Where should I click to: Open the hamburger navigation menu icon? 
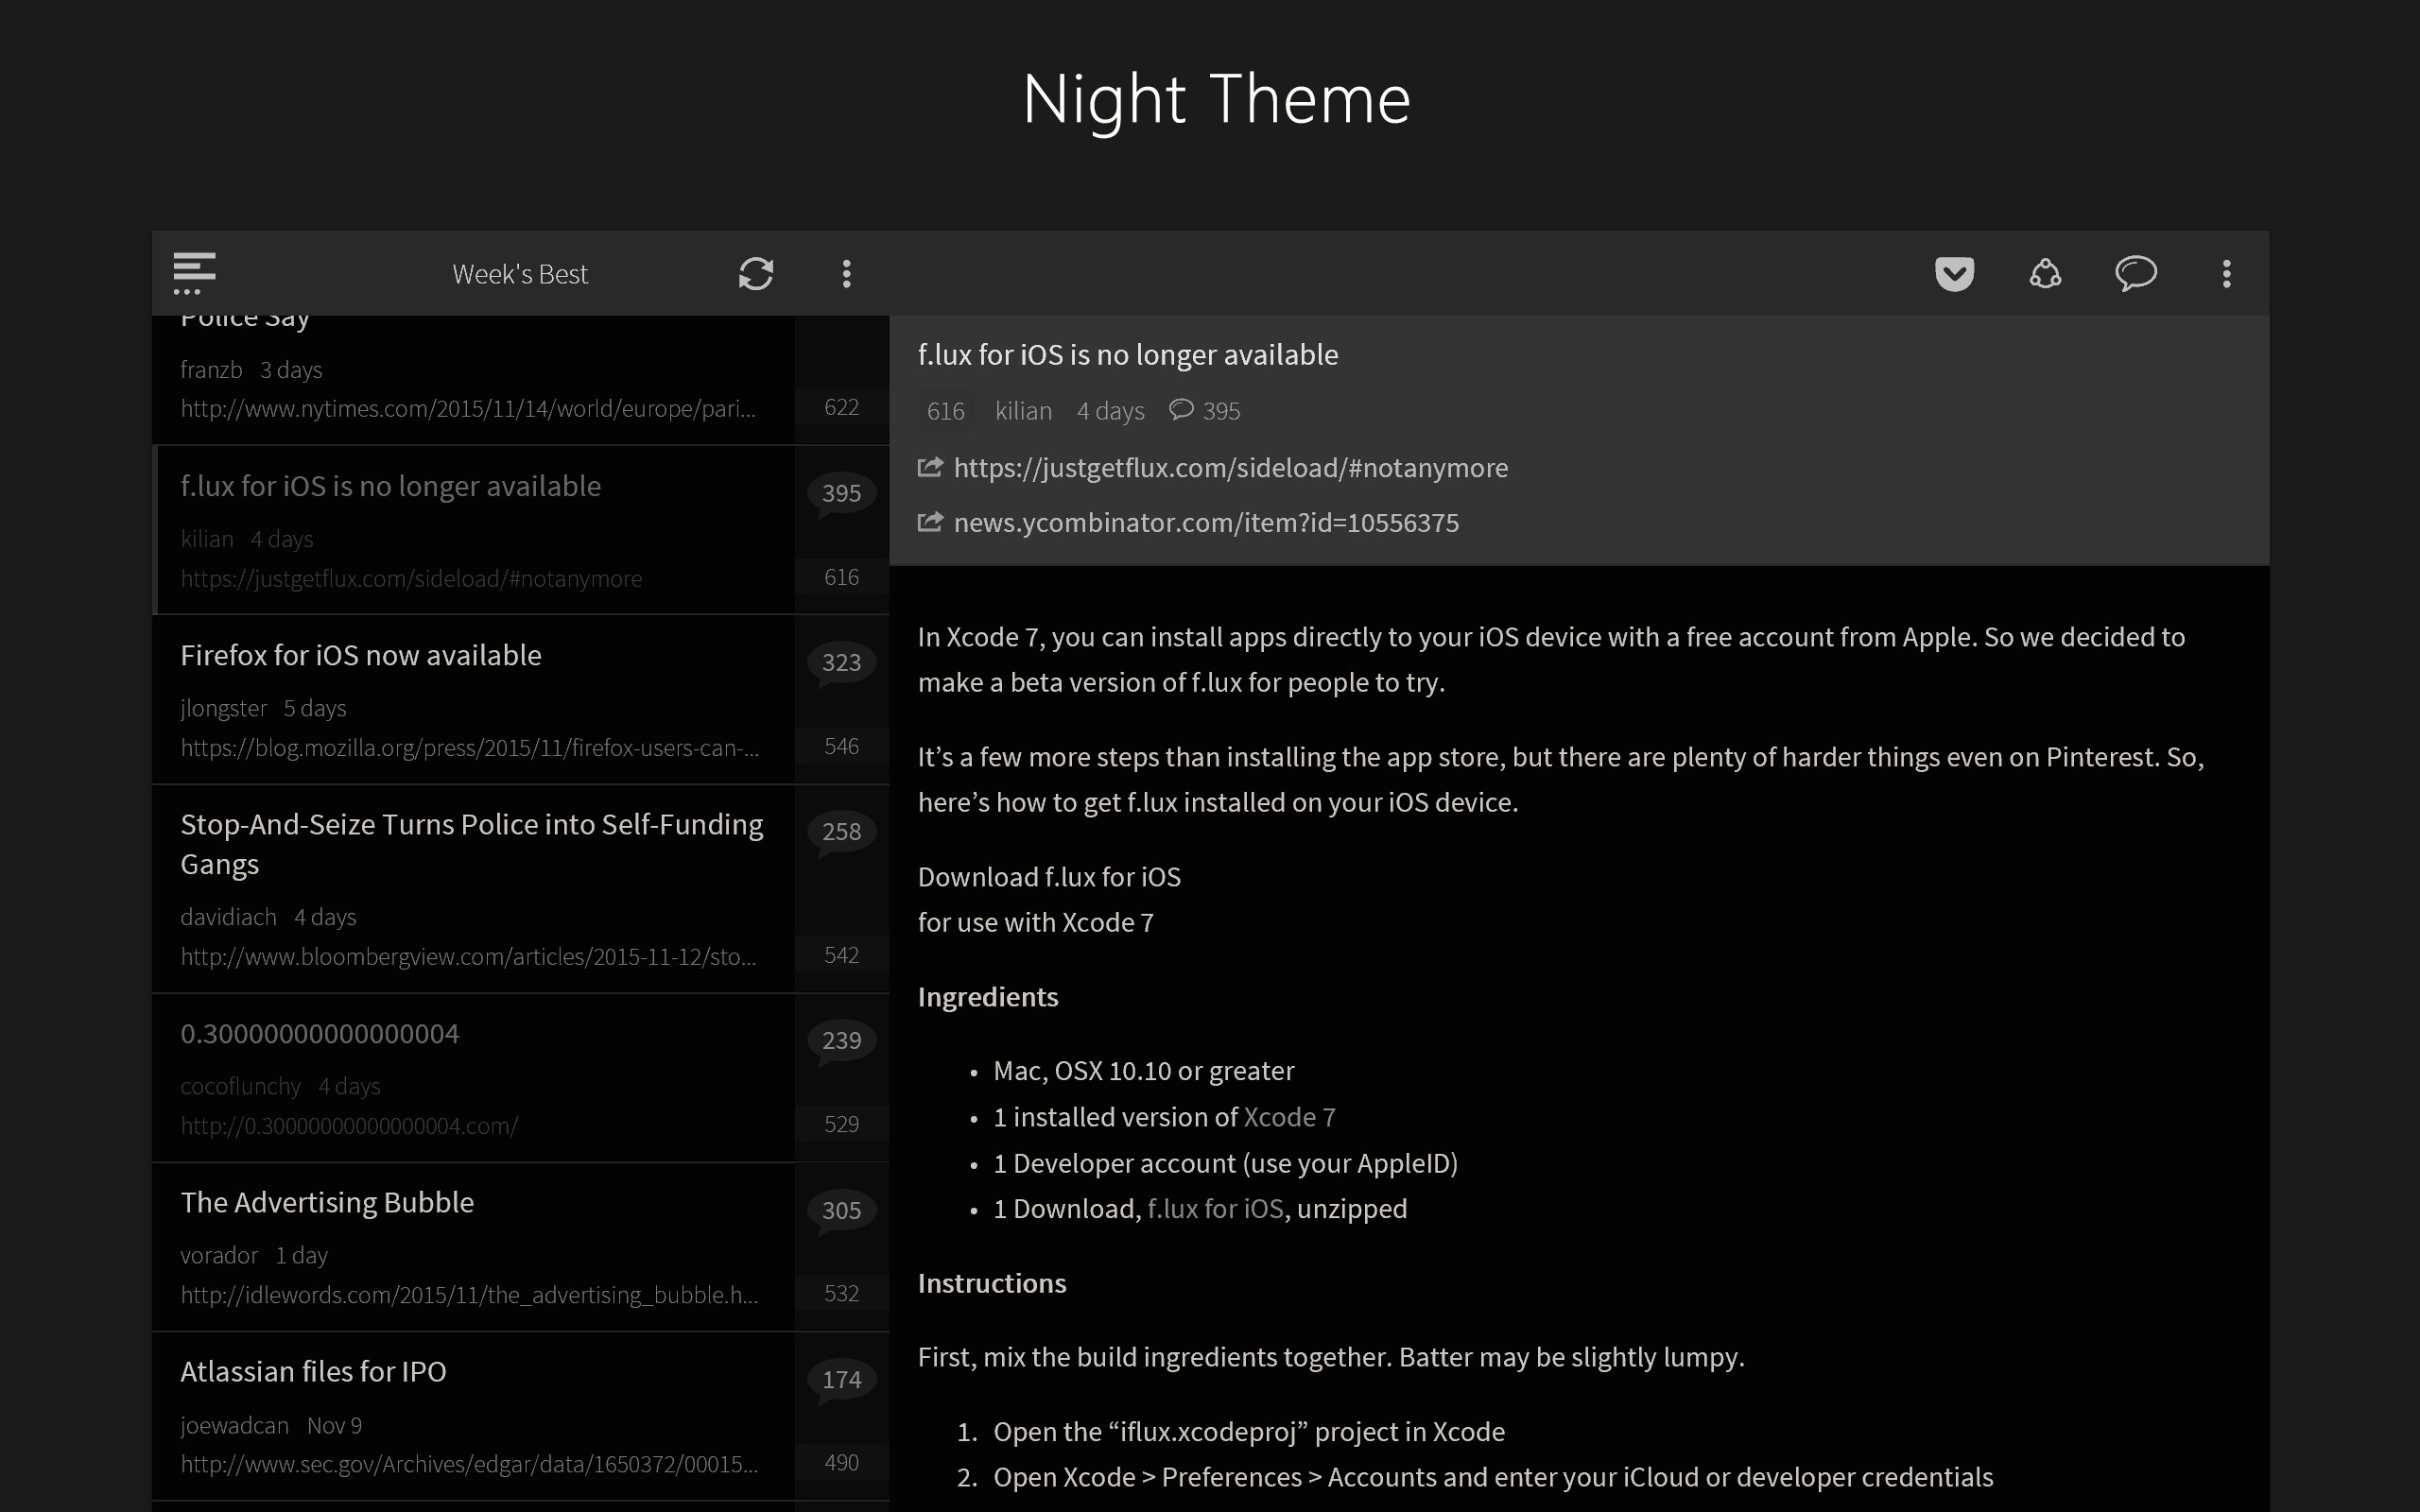(x=194, y=273)
